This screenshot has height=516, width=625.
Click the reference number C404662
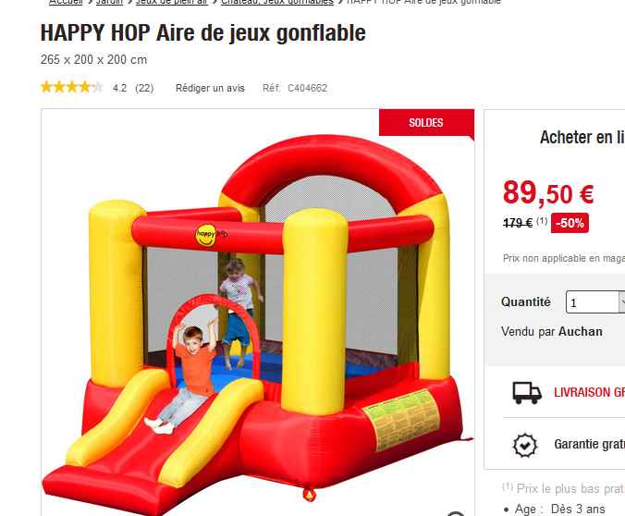[x=307, y=88]
